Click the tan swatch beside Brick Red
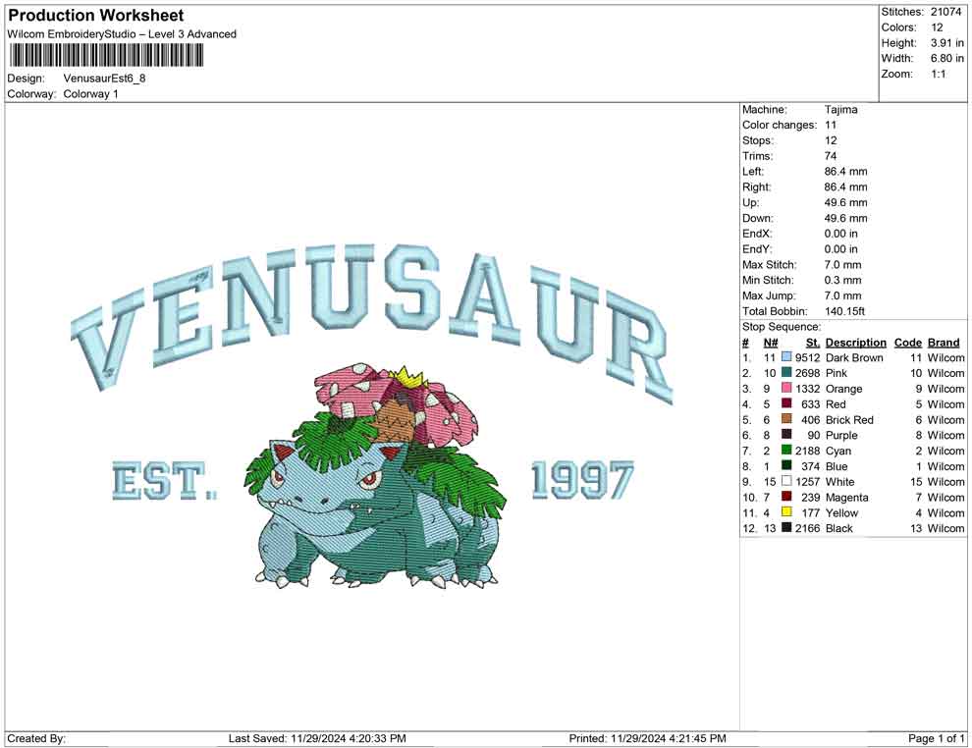Viewport: 972px width, 748px height. pyautogui.click(x=786, y=419)
